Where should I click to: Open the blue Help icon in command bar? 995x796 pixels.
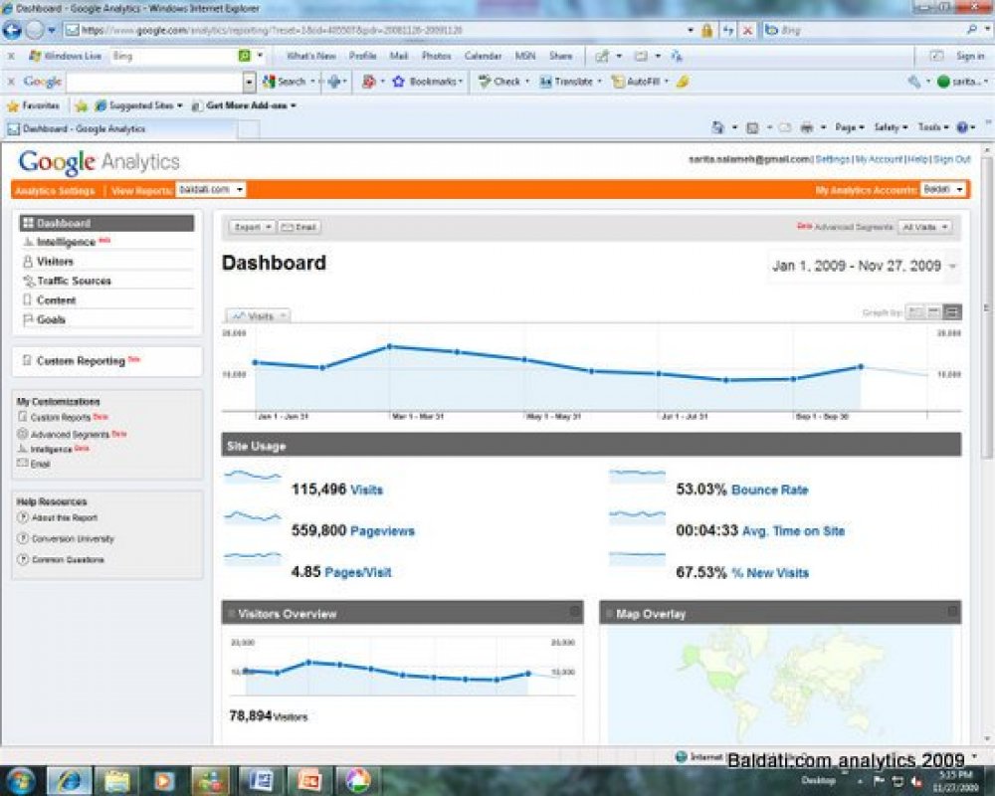pos(962,127)
